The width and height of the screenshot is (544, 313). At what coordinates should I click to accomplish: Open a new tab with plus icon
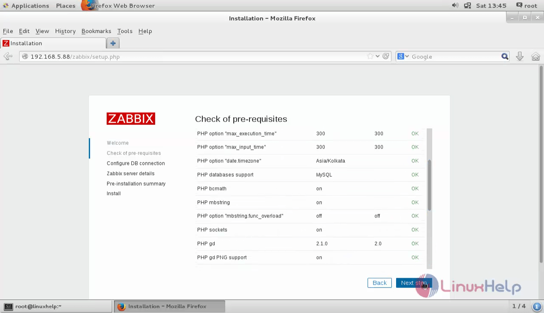[113, 43]
